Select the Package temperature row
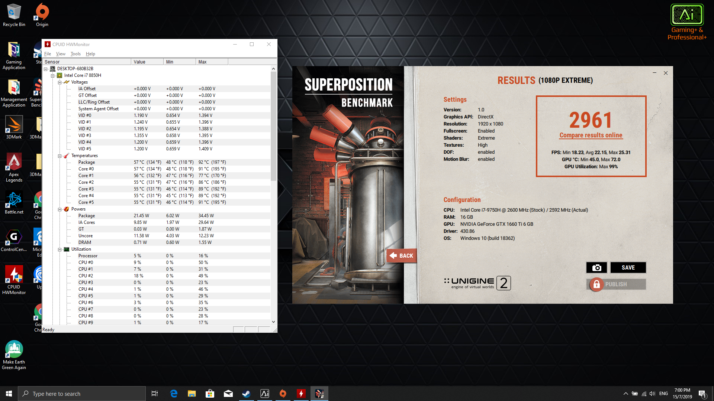714x401 pixels. point(156,162)
